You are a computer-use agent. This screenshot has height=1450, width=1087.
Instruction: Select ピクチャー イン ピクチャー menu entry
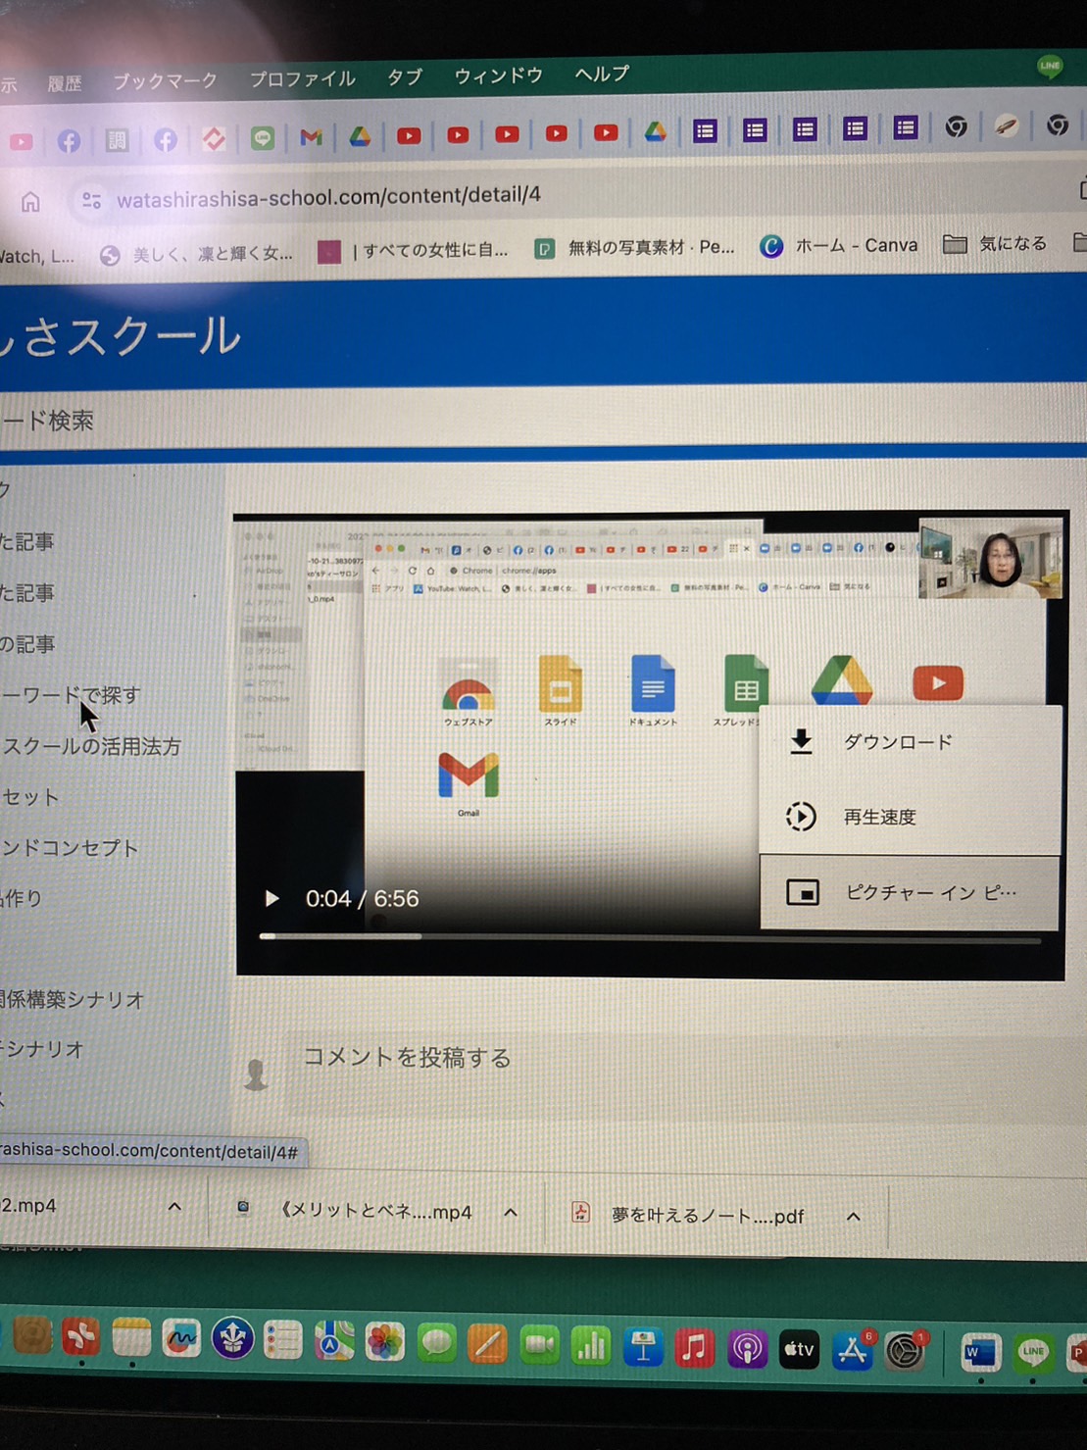[910, 892]
